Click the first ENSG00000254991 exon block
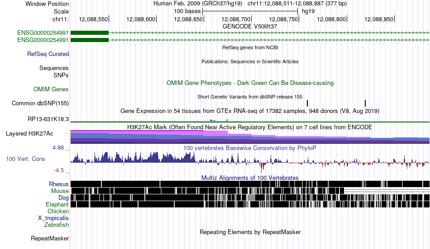Screen dimensions: 430x249 point(90,33)
